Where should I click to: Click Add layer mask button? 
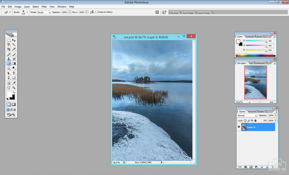click(251, 167)
